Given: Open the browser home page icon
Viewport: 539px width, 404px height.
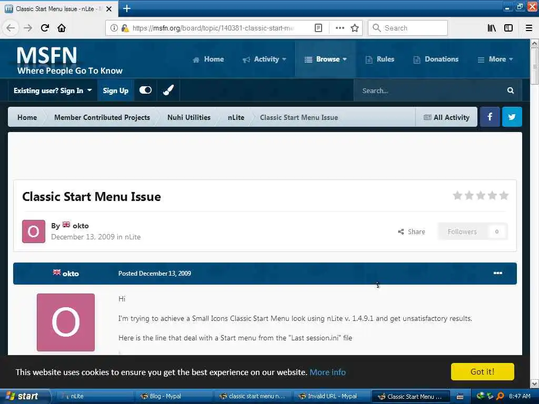Looking at the screenshot, I should [62, 28].
